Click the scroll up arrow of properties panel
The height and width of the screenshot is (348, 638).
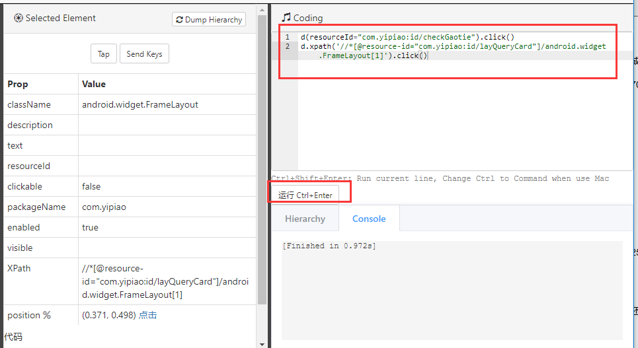(x=262, y=10)
